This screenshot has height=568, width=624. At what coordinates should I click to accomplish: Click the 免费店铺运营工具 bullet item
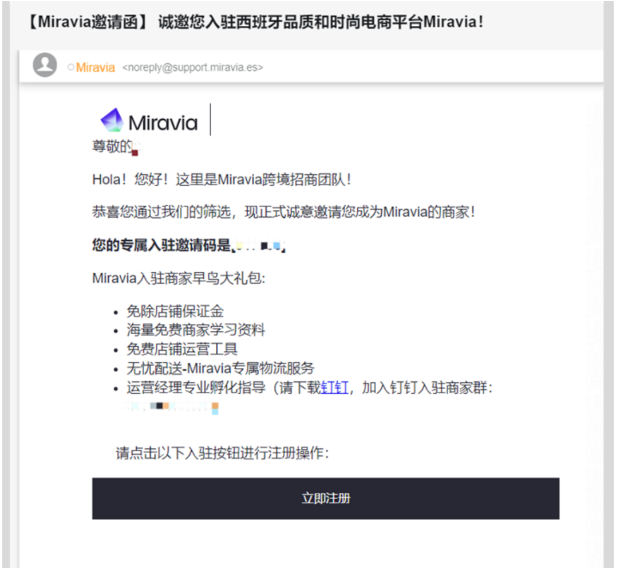click(x=181, y=349)
